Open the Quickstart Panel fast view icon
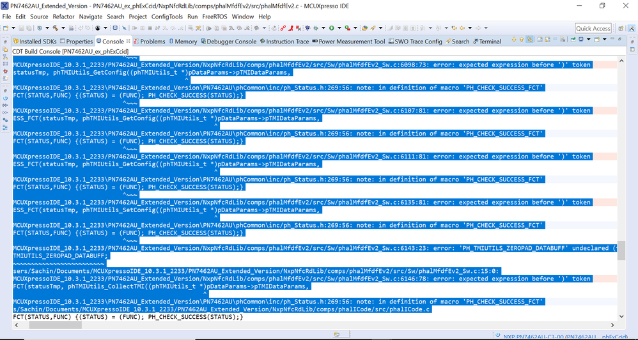Viewport: 638px width, 340px height. 5,98
